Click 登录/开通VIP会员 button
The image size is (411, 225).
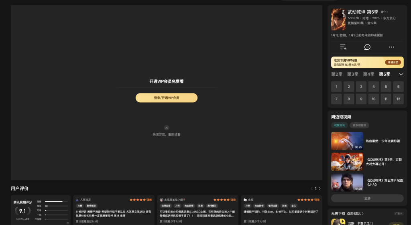tap(167, 98)
